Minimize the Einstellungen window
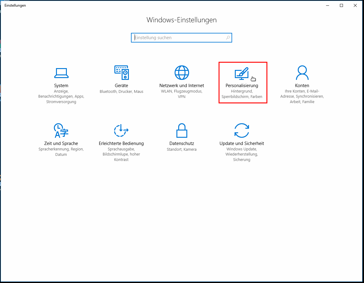This screenshot has height=283, width=364. (328, 5)
